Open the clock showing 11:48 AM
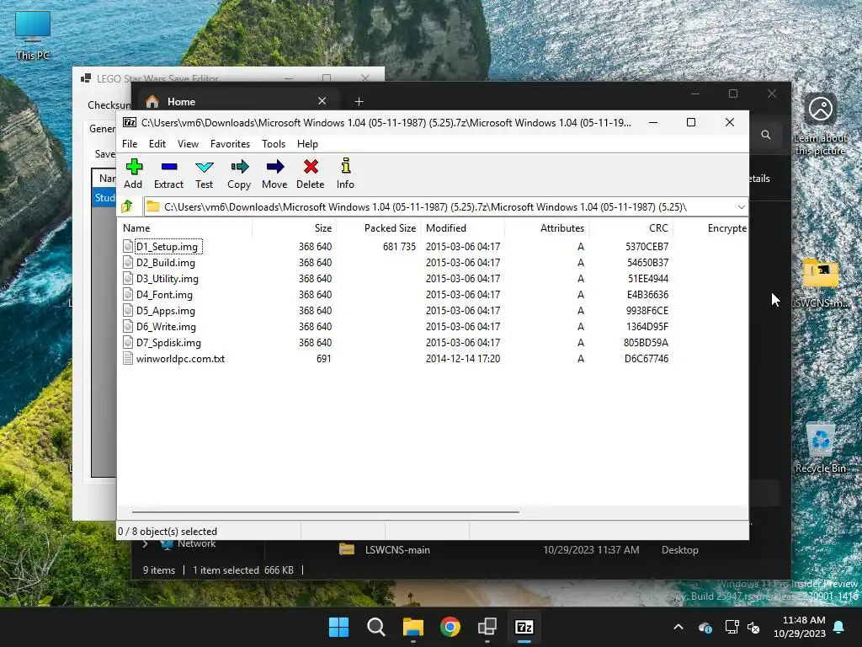The image size is (862, 647). 800,627
